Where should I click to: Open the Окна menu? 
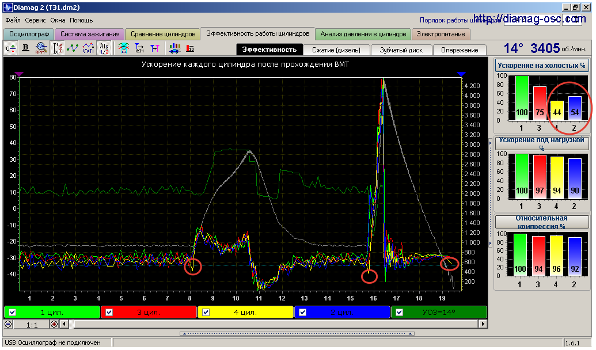tap(58, 20)
